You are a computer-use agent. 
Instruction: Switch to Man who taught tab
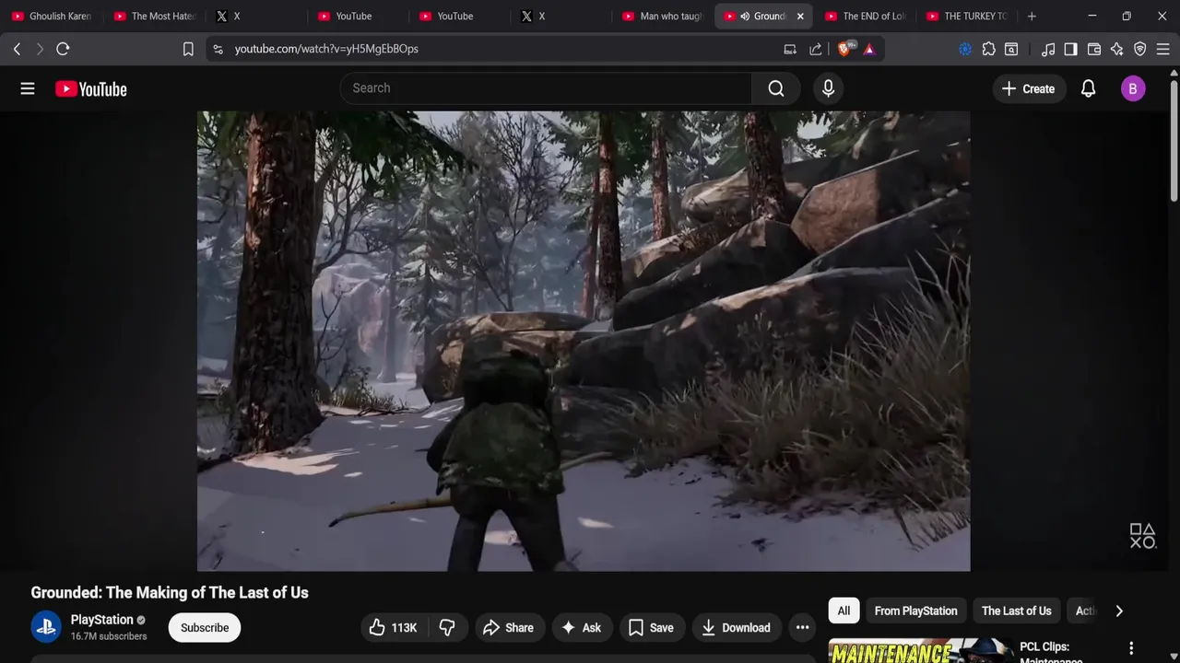(664, 16)
